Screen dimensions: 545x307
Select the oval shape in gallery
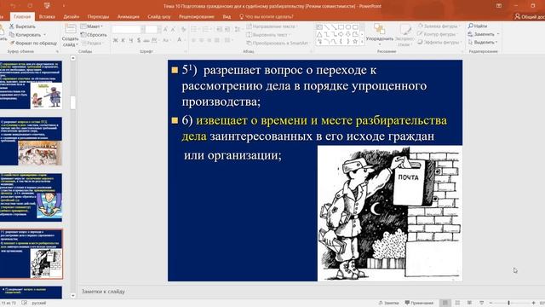(x=348, y=26)
